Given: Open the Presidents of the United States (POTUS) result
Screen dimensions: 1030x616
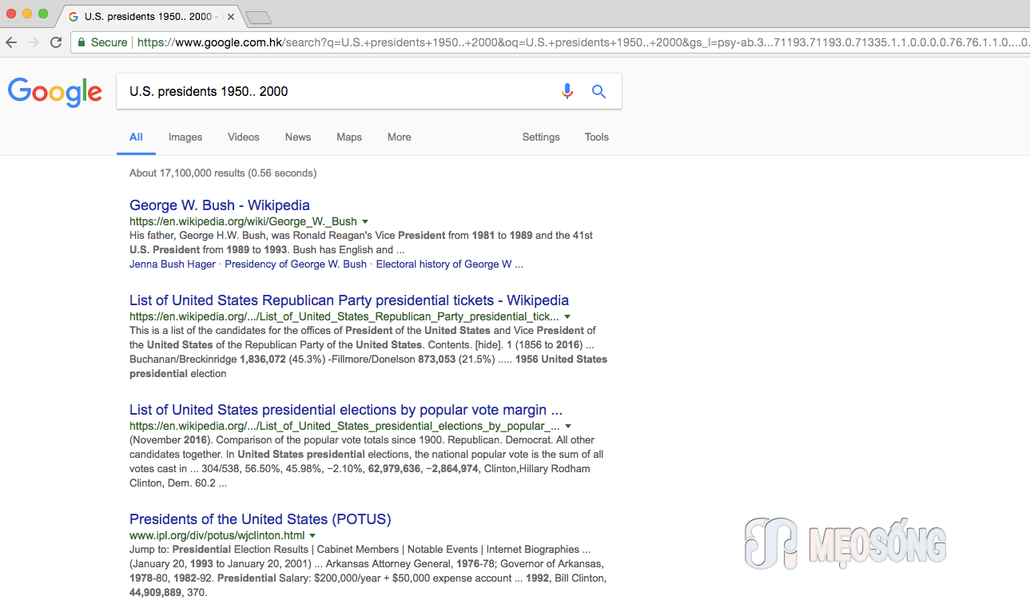Looking at the screenshot, I should pyautogui.click(x=260, y=519).
